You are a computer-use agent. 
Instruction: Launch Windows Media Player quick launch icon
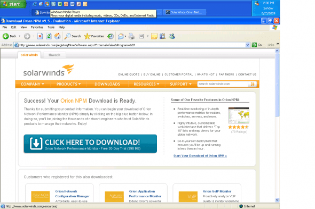tap(47, 4)
